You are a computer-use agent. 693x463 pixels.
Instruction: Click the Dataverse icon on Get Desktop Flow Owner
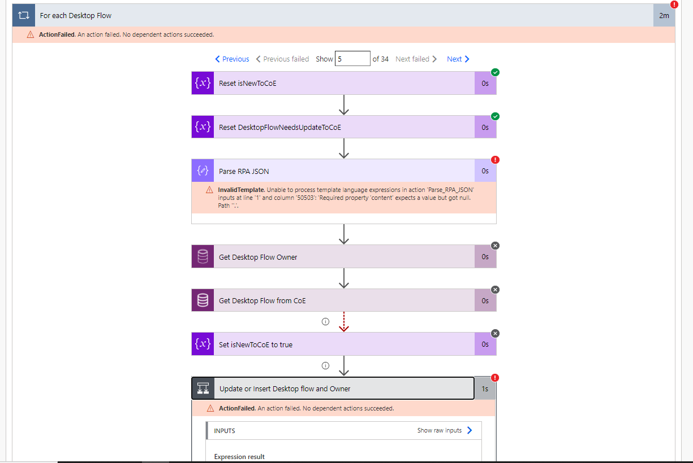click(x=202, y=256)
